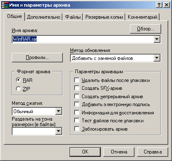Screen dimensions: 172x161
Task: Click the WinRAR books icon in title bar
Action: point(5,5)
